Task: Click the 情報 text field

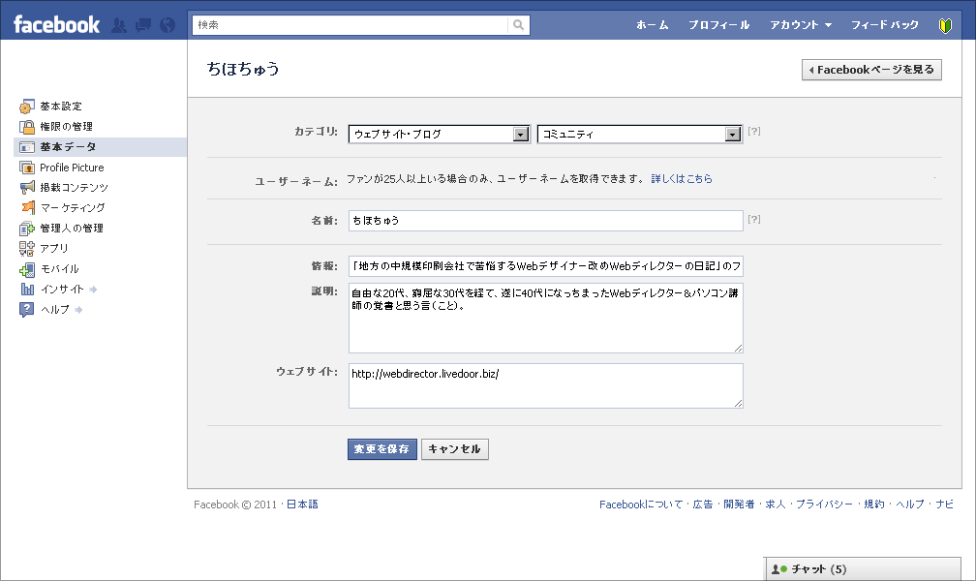Action: 546,266
